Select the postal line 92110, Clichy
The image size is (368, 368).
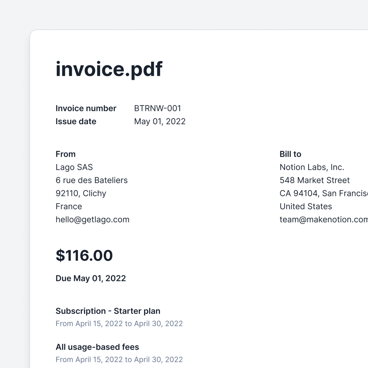pyautogui.click(x=81, y=194)
